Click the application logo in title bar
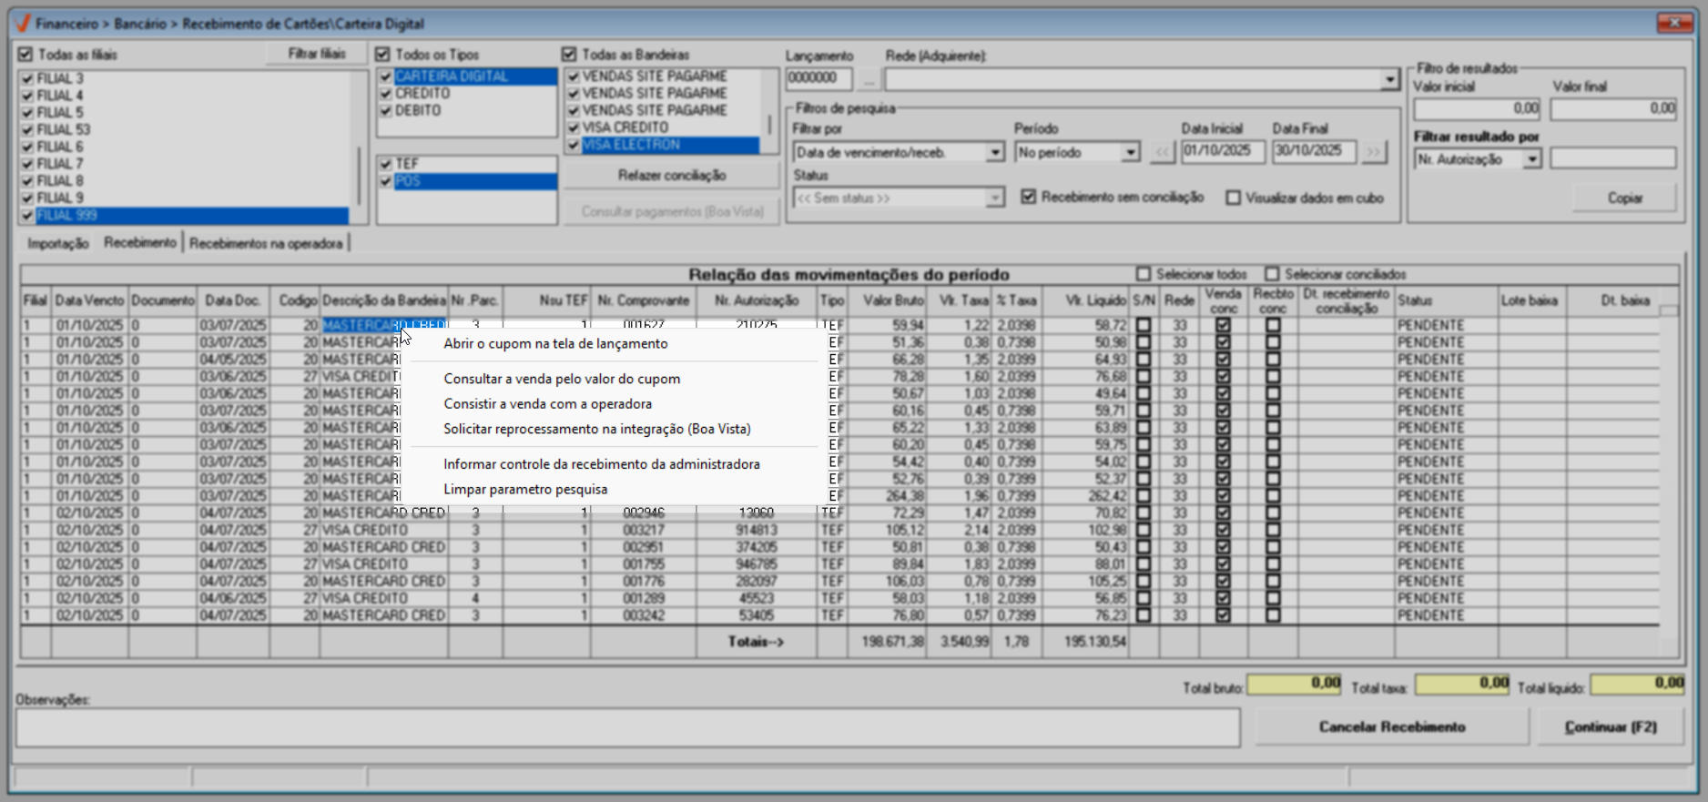The width and height of the screenshot is (1708, 802). click(23, 24)
